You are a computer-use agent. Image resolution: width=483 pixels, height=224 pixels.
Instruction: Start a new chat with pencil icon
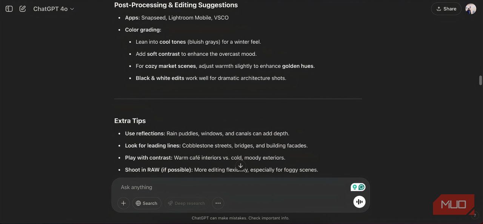coord(23,9)
